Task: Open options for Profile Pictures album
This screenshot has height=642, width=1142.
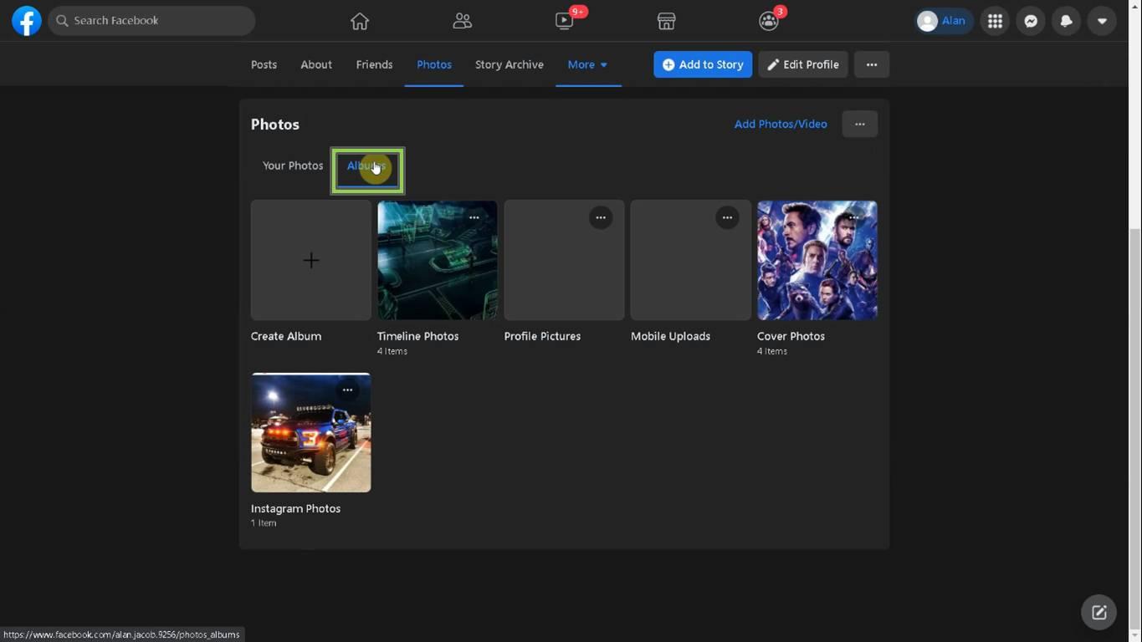Action: [601, 217]
